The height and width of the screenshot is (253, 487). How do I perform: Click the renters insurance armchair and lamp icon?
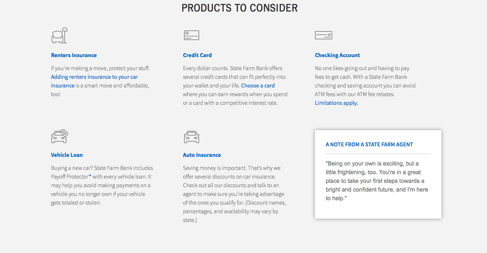[59, 35]
